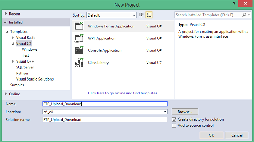Select the Samples node

click(17, 85)
